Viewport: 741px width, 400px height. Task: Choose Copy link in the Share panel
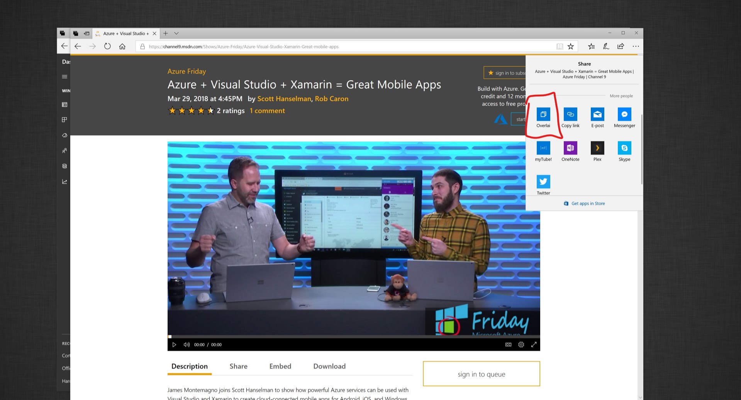[570, 118]
